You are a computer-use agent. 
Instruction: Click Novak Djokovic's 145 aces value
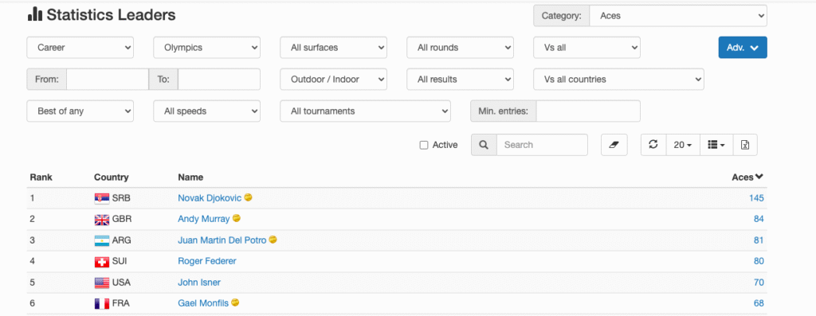[x=756, y=198]
